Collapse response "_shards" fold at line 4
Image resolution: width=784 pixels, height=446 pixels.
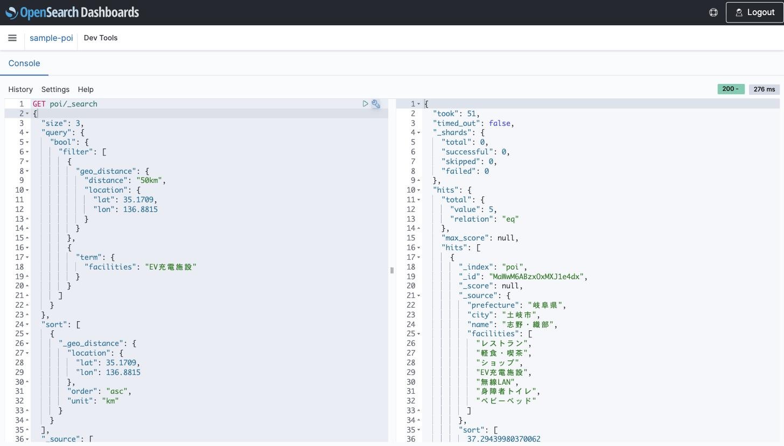pos(419,133)
